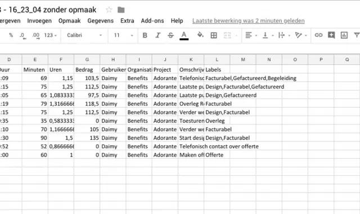Insert a comment
Image resolution: width=360 pixels, height=214 pixels.
point(331,35)
